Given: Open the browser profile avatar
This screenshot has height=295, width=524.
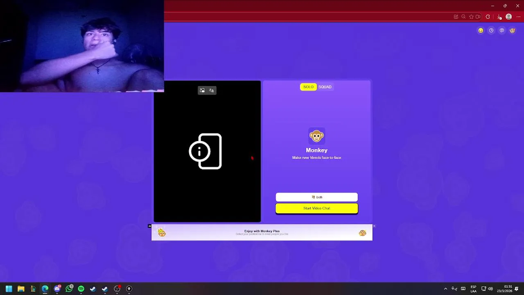Looking at the screenshot, I should coord(509,17).
